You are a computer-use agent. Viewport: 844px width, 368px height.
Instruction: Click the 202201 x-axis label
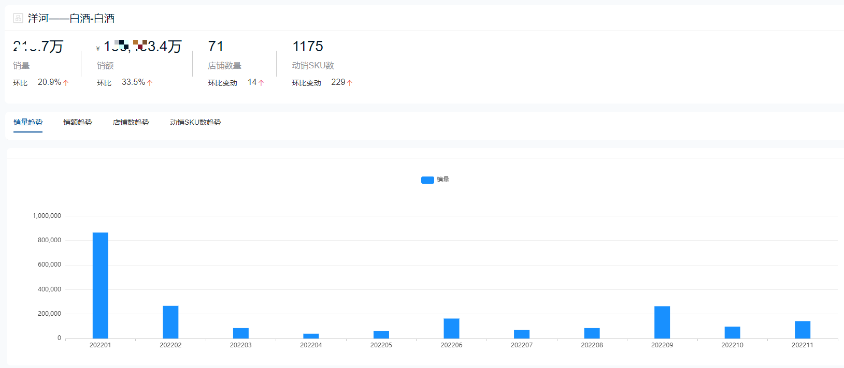click(101, 345)
